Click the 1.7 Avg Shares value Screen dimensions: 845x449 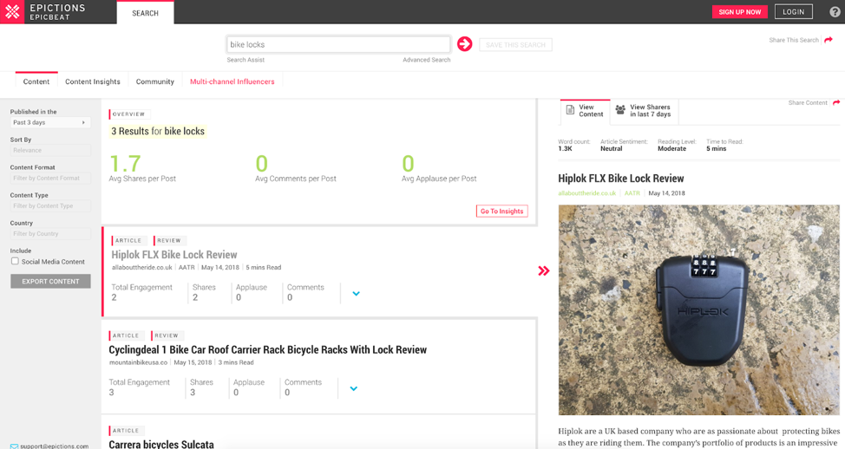(x=125, y=163)
